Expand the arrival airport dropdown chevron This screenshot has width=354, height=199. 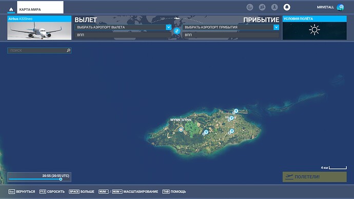(276, 27)
